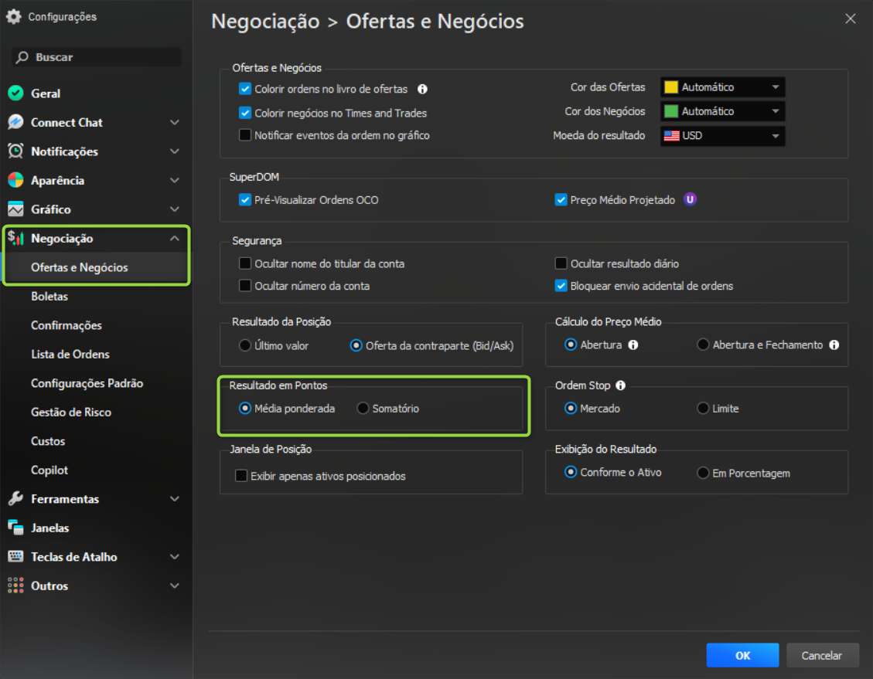Select the Somatório radio option

363,409
